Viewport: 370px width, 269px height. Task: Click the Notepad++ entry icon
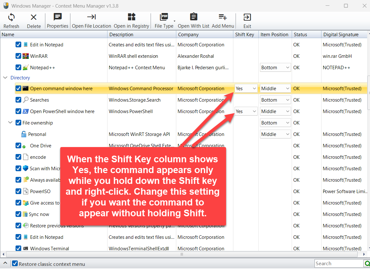(x=25, y=67)
